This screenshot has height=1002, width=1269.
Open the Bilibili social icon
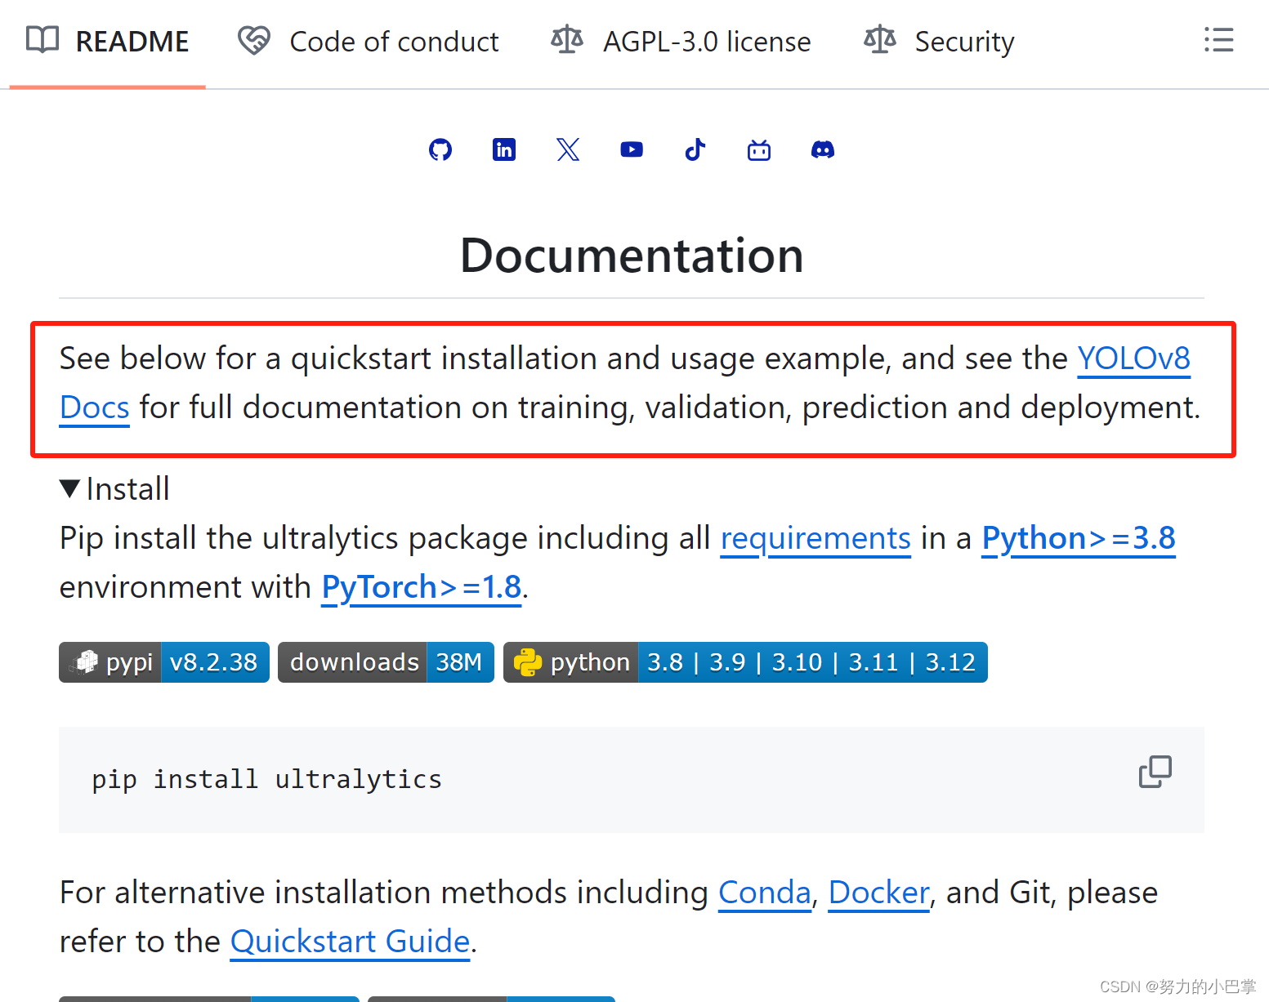pyautogui.click(x=759, y=149)
